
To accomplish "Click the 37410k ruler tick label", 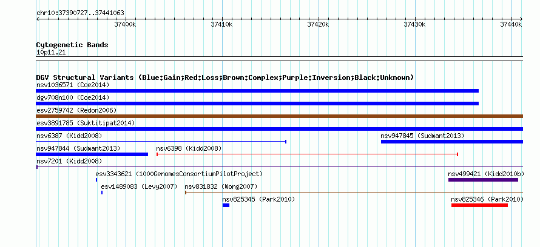I will tap(222, 24).
